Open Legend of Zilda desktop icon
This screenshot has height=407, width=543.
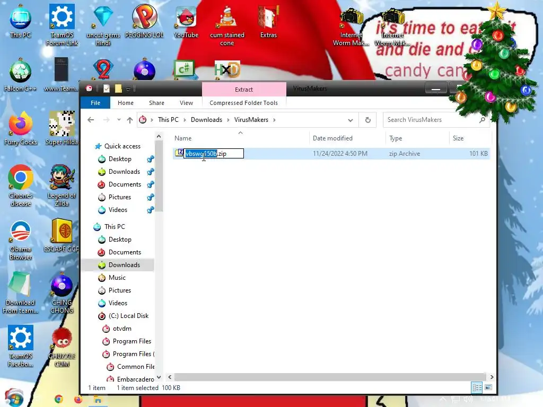click(x=62, y=186)
